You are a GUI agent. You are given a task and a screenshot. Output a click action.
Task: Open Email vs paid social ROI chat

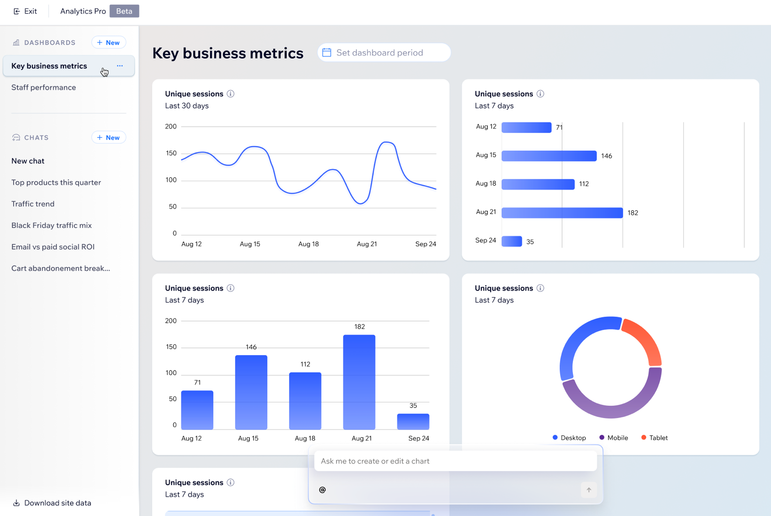click(53, 247)
